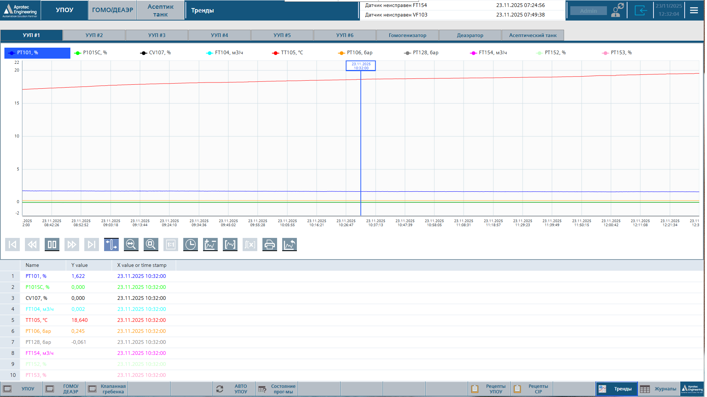The height and width of the screenshot is (397, 707).
Task: Click the 10:32:00 ruler time marker
Action: point(361,66)
